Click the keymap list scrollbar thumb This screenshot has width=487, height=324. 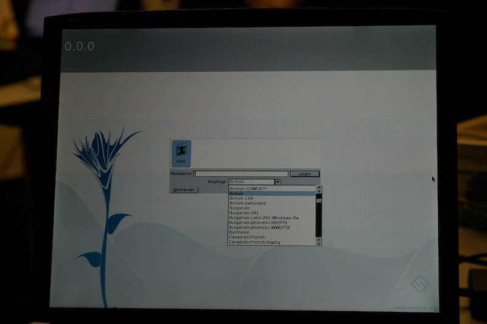click(318, 199)
